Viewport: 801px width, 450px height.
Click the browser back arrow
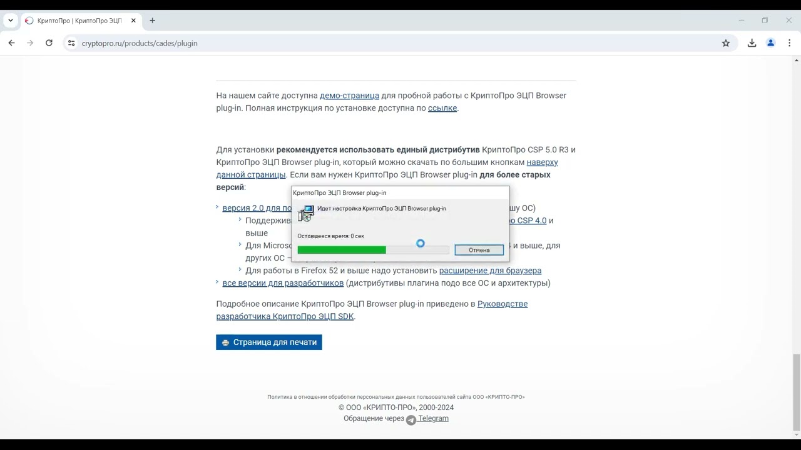click(11, 43)
